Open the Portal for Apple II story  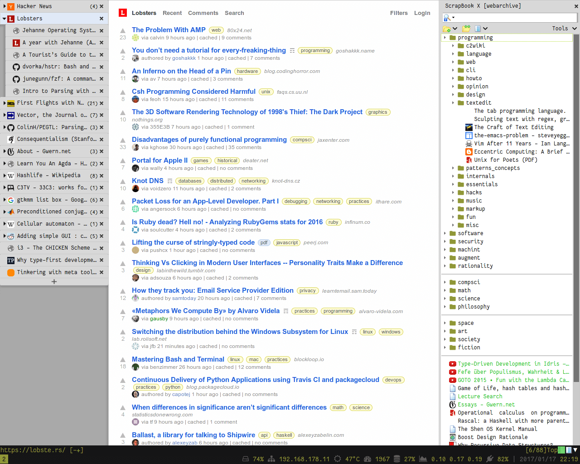point(159,160)
